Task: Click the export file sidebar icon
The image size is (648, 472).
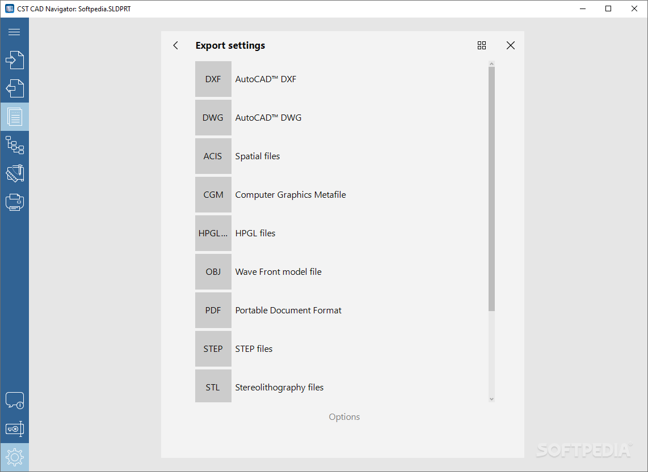Action: tap(14, 88)
